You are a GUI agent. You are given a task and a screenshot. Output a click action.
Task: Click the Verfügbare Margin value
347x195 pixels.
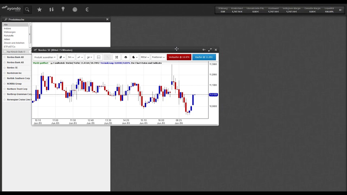[x=291, y=12]
